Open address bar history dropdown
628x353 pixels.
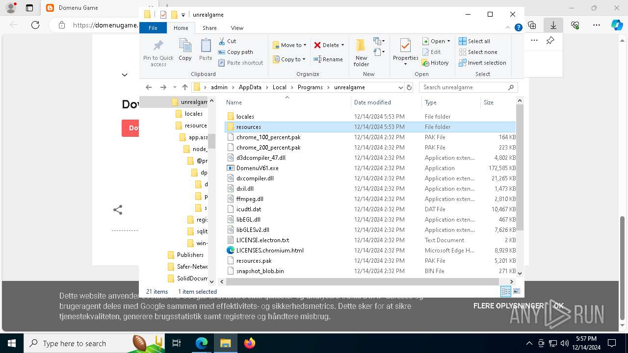click(400, 87)
